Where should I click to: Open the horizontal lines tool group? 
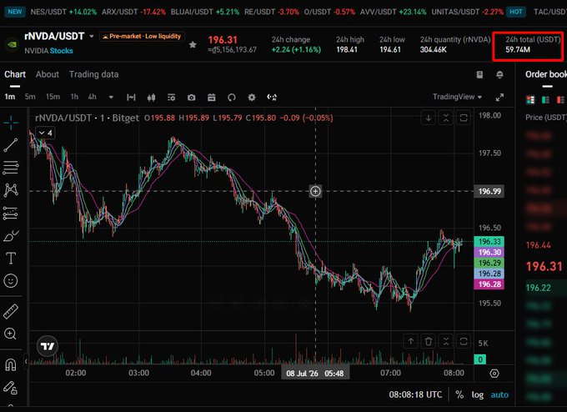pos(11,168)
